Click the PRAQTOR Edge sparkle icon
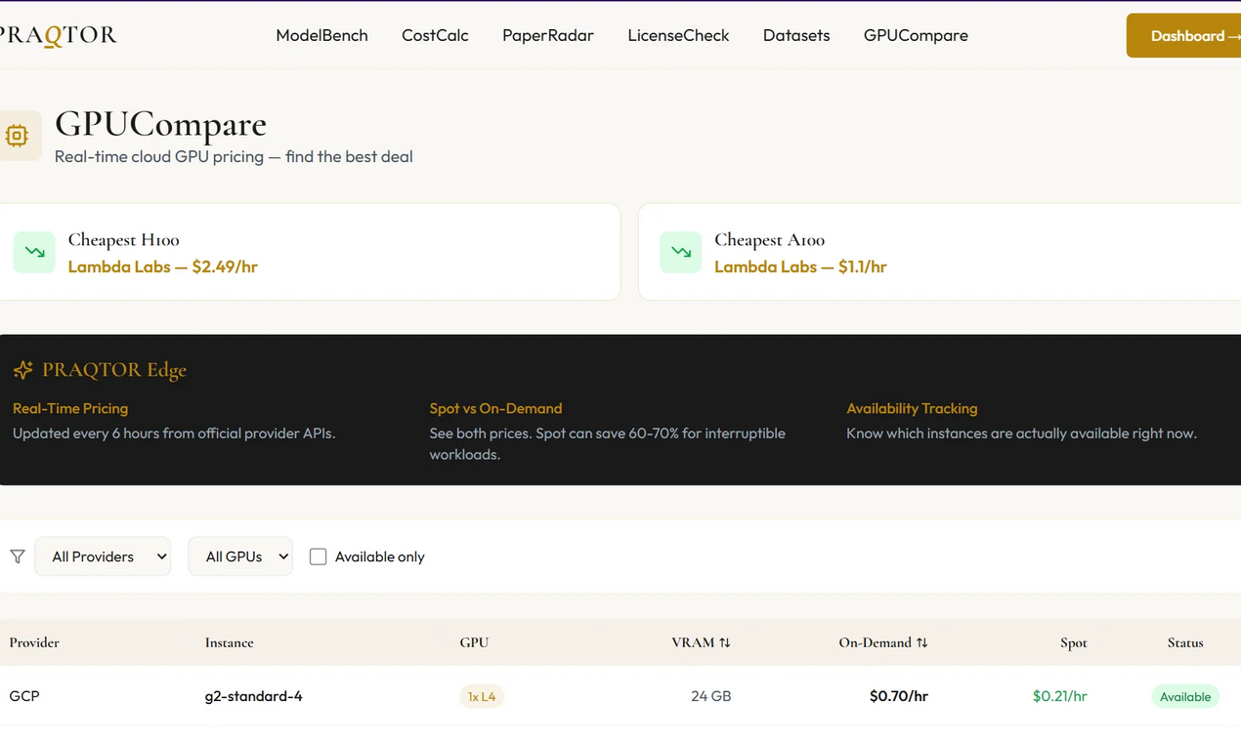 click(23, 370)
